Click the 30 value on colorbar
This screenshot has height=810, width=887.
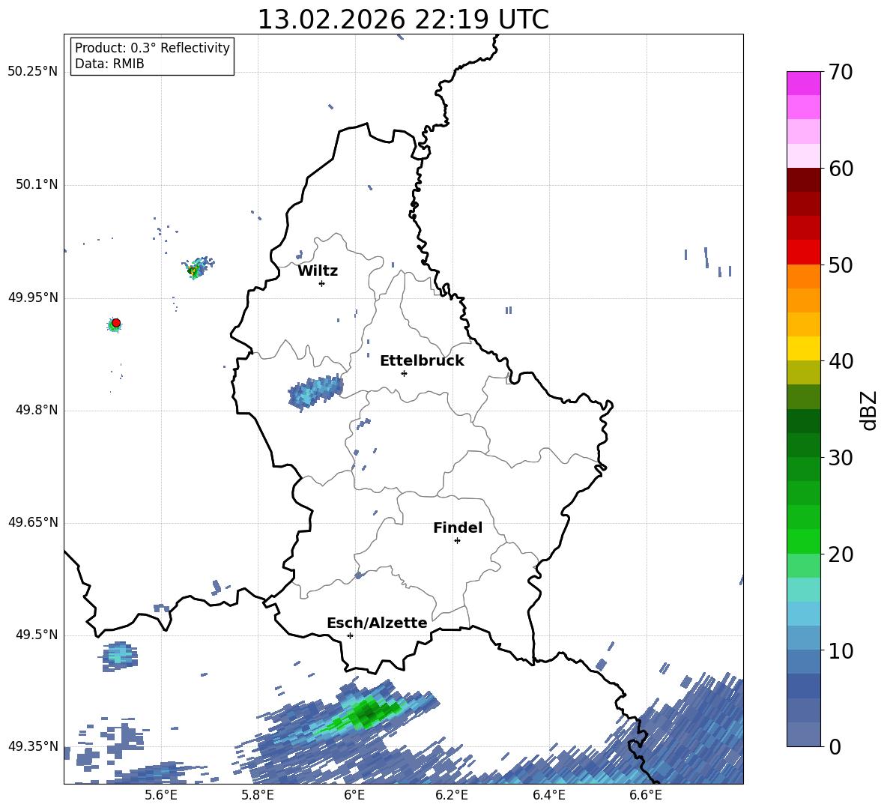coord(840,458)
